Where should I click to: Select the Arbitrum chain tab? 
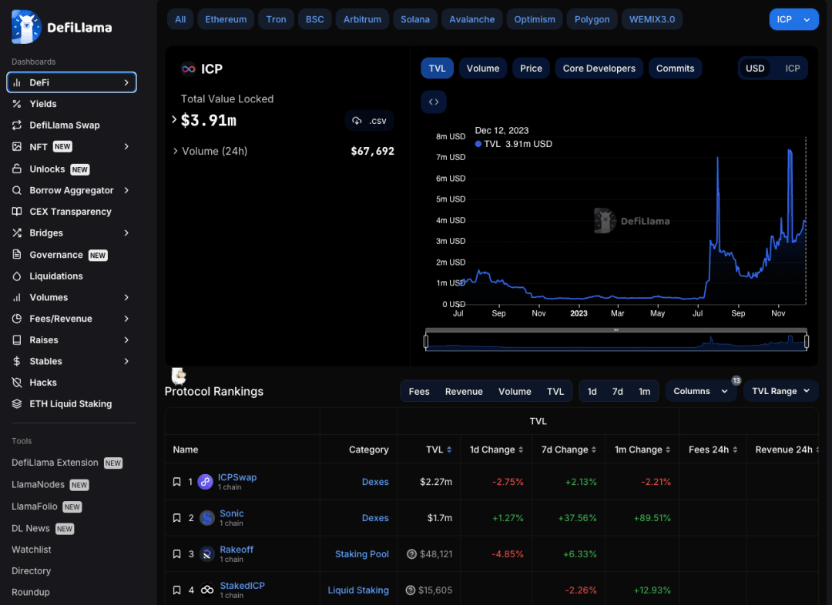(x=362, y=19)
